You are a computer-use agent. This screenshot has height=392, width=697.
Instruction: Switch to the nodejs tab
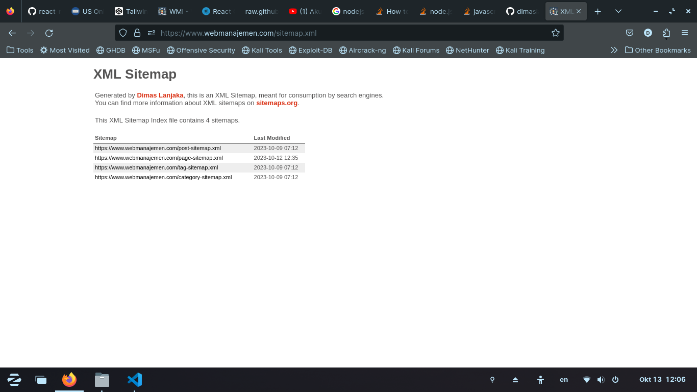coord(348,11)
